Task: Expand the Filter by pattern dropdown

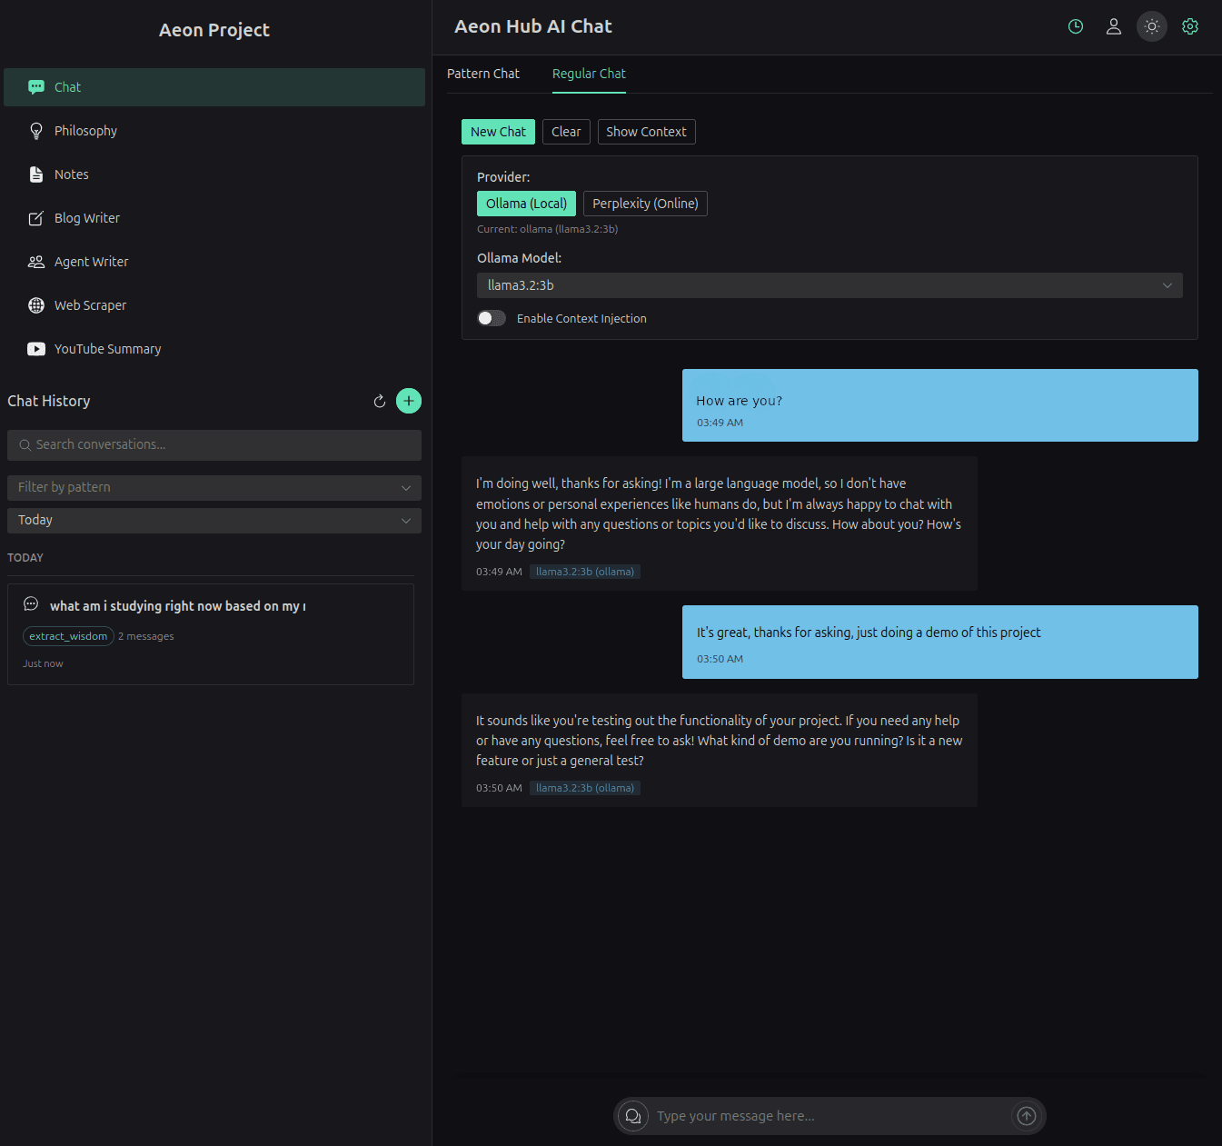Action: 214,487
